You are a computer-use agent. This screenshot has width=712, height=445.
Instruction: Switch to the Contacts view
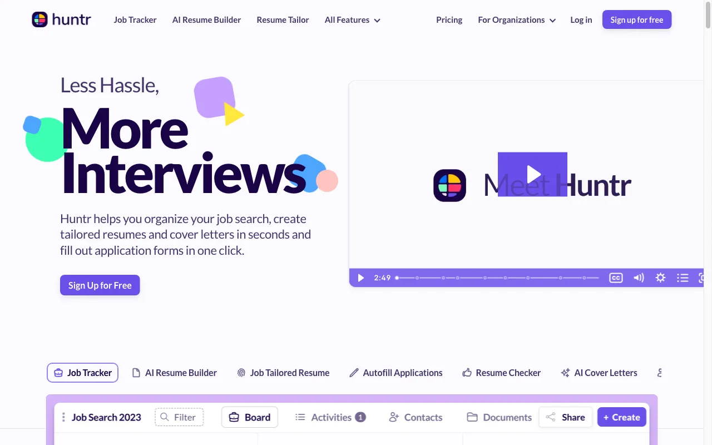(x=416, y=417)
